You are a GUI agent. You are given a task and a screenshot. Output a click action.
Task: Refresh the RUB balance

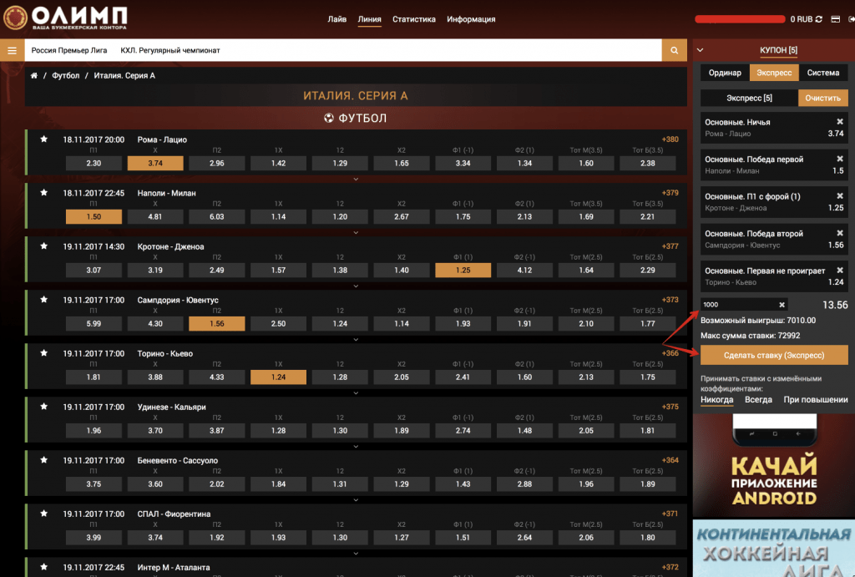pos(819,19)
